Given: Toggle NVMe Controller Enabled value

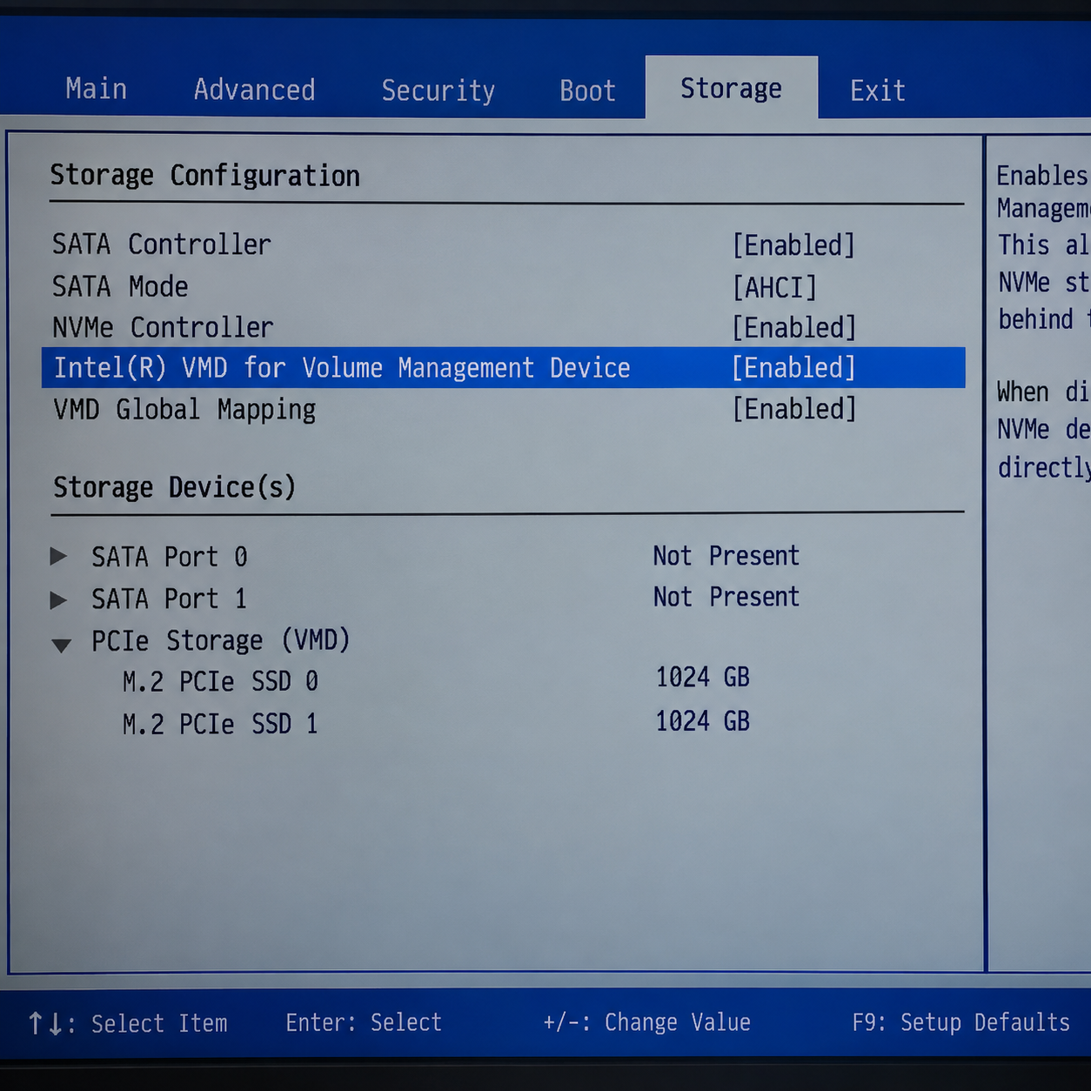Looking at the screenshot, I should 793,328.
